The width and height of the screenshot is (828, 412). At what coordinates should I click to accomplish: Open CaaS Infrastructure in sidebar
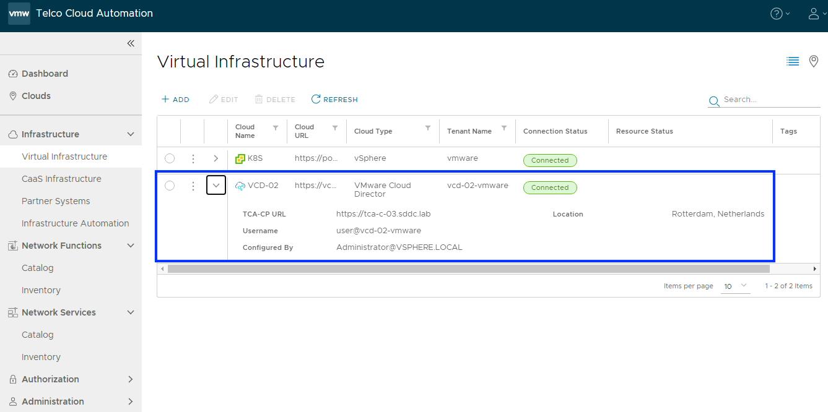pyautogui.click(x=61, y=179)
